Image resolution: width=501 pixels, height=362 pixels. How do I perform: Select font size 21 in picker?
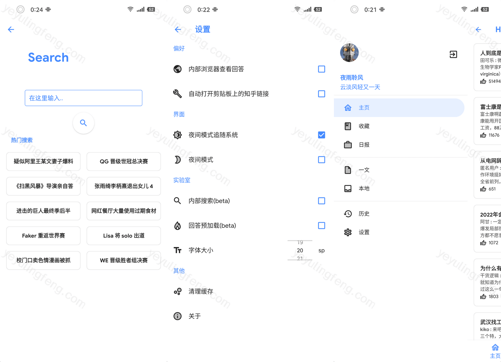(x=300, y=258)
